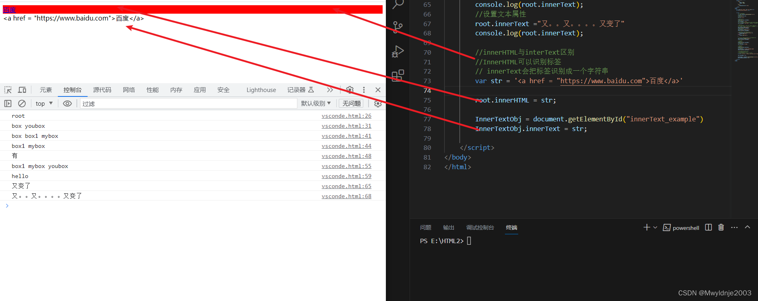Image resolution: width=758 pixels, height=301 pixels.
Task: Expand more DevTools tabs chevron
Action: click(330, 90)
